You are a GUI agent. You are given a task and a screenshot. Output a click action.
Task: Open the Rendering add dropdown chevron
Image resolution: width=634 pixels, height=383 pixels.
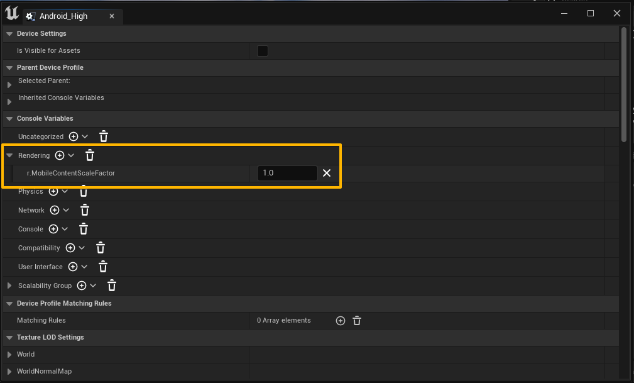click(x=71, y=155)
